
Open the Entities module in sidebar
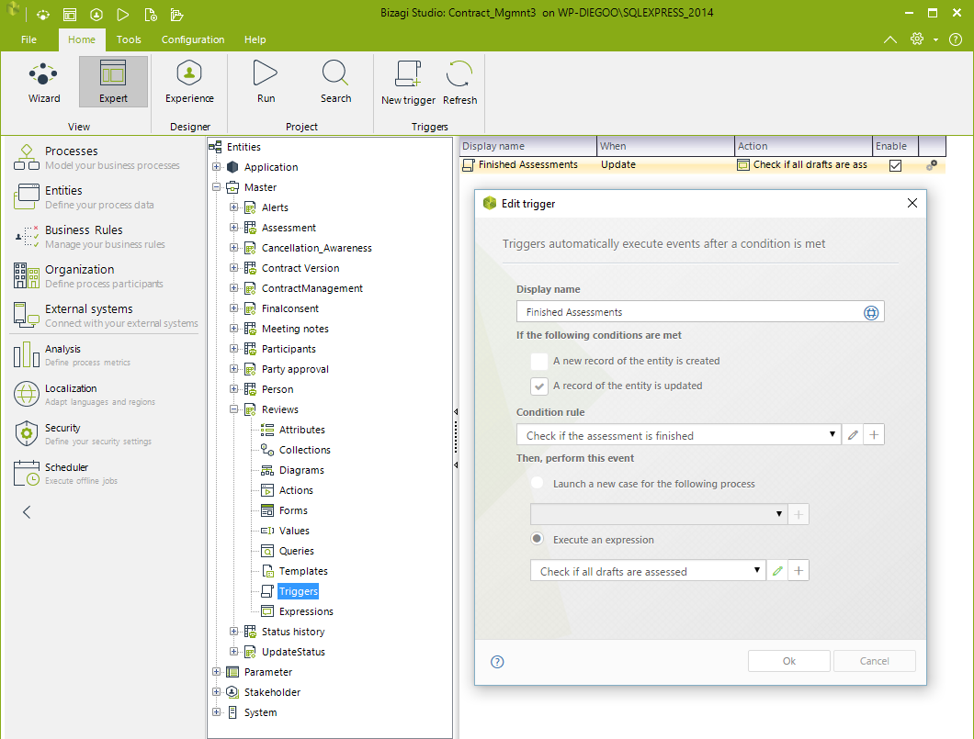(84, 197)
